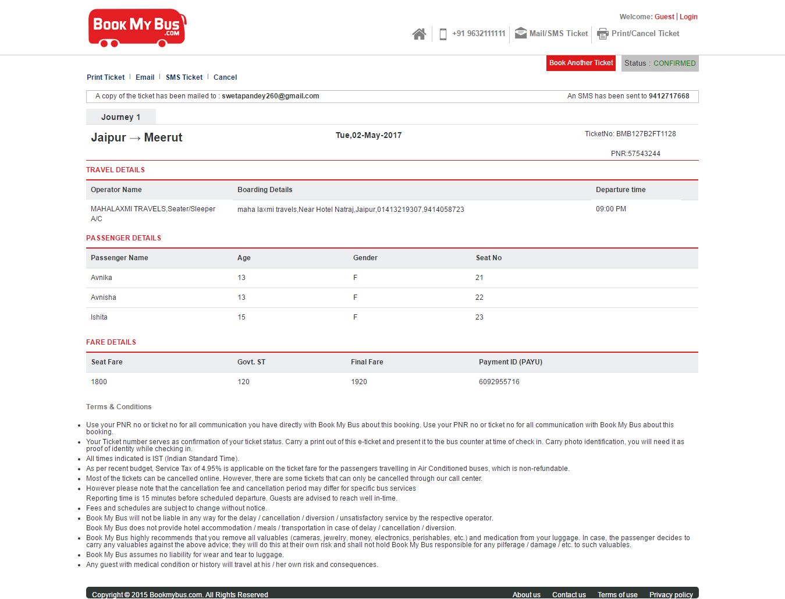This screenshot has height=599, width=785.
Task: Click passenger name Avnisha
Action: [x=104, y=297]
